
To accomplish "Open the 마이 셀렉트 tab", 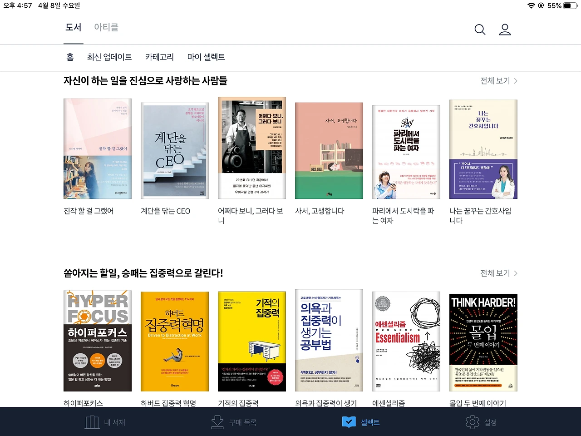I will (x=206, y=57).
